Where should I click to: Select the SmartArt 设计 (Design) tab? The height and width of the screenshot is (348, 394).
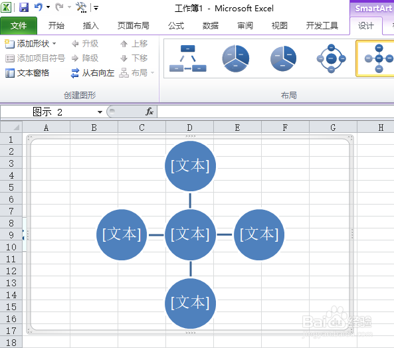click(x=366, y=26)
